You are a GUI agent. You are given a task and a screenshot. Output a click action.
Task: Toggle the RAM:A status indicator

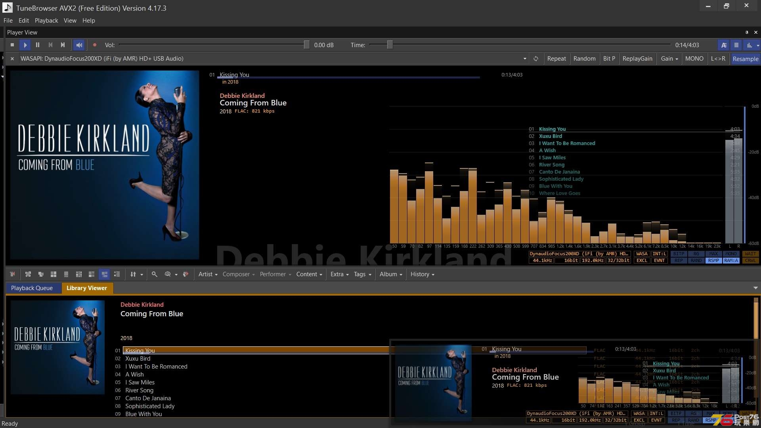[x=731, y=261]
